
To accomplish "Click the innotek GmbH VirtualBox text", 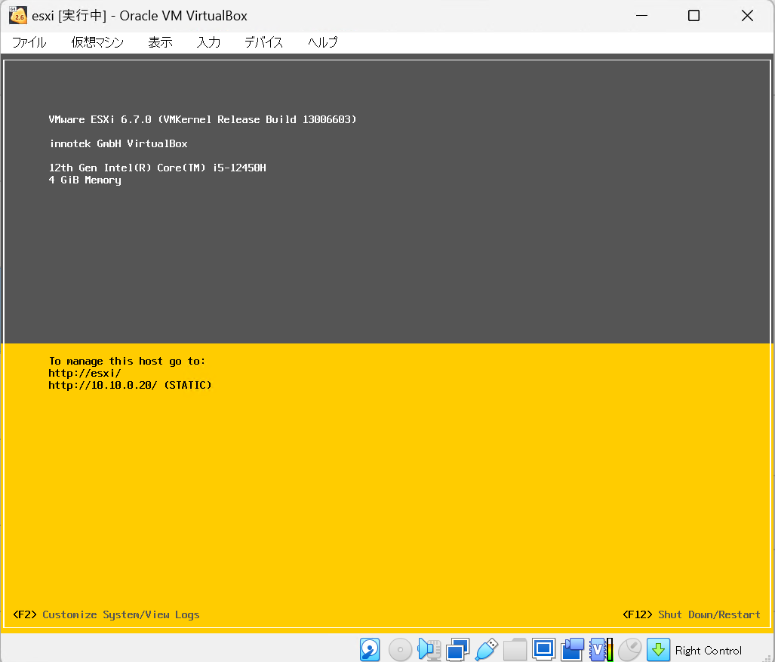I will pos(118,144).
